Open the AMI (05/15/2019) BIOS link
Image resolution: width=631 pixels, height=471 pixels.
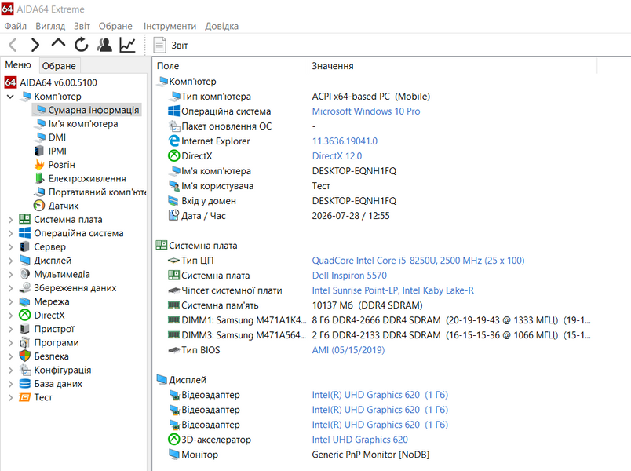(348, 350)
